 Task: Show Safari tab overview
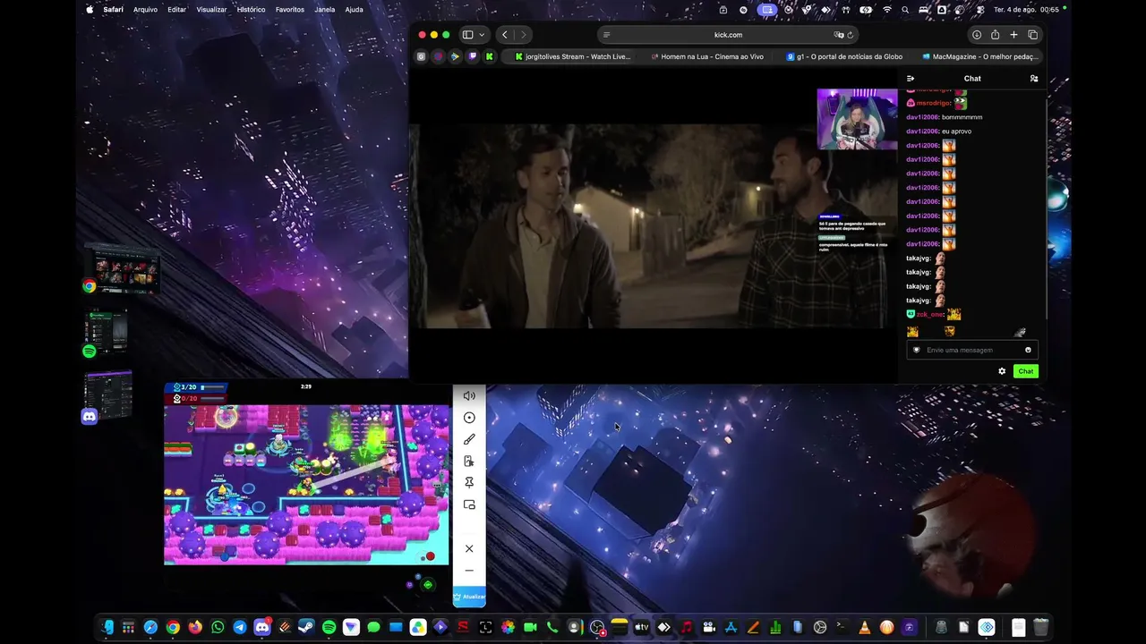click(1032, 35)
